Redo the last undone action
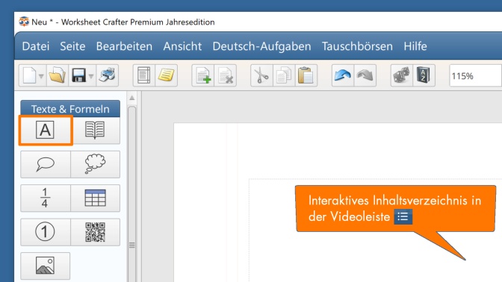The height and width of the screenshot is (282, 502). point(365,76)
